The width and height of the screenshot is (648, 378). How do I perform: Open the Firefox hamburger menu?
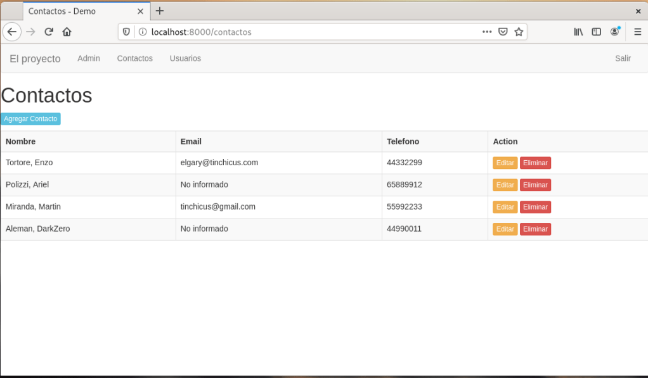[x=637, y=32]
